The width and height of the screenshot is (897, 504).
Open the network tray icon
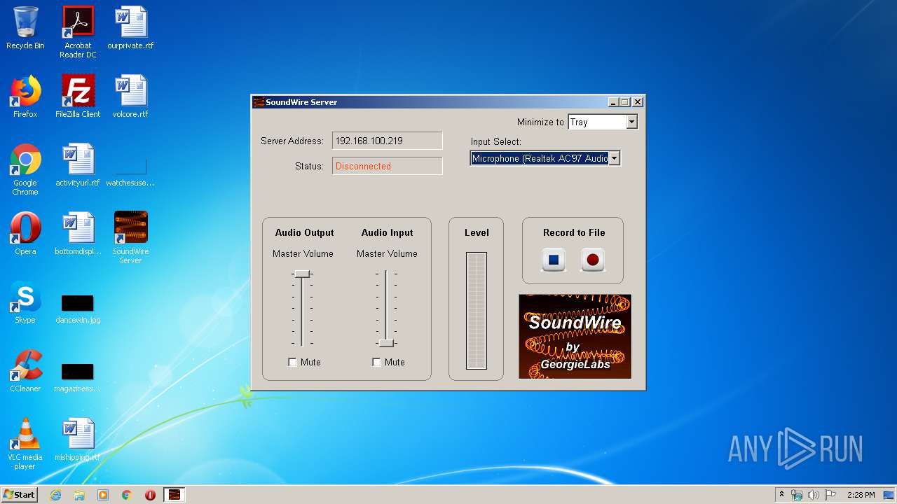tap(797, 495)
